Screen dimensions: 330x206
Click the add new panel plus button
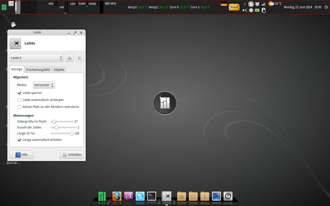click(x=70, y=58)
